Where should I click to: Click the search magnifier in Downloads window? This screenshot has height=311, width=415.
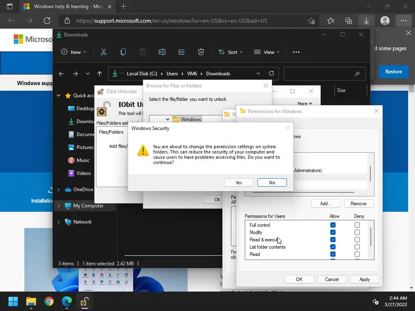(x=357, y=74)
